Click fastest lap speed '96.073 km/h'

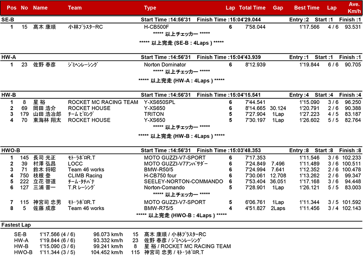(108, 235)
